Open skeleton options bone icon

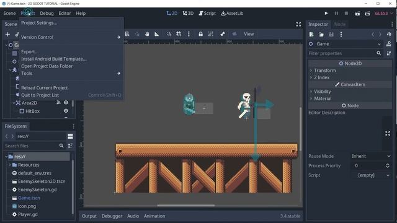[x=223, y=34]
